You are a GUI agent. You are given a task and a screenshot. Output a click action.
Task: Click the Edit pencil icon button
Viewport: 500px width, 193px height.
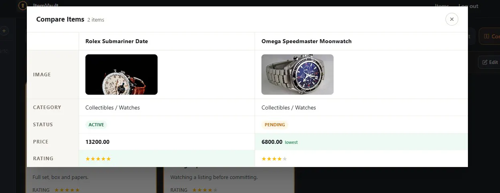pyautogui.click(x=490, y=62)
